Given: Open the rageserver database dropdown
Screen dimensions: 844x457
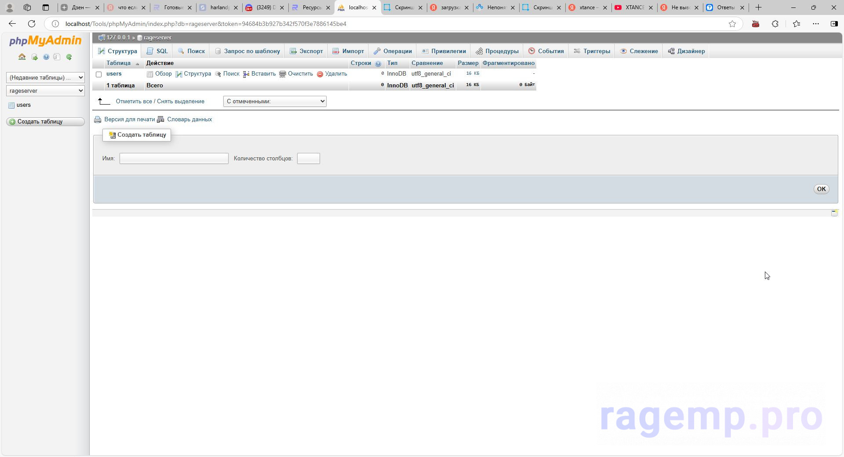Looking at the screenshot, I should [45, 91].
